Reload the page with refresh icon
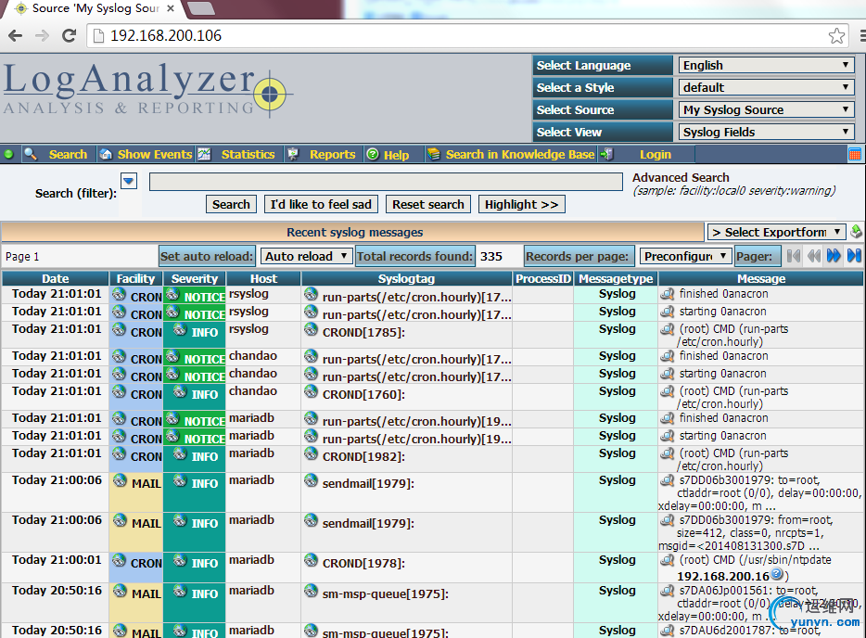The image size is (866, 638). (x=69, y=36)
